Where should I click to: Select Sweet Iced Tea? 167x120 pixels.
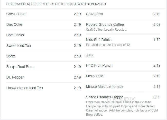[x=43, y=46]
